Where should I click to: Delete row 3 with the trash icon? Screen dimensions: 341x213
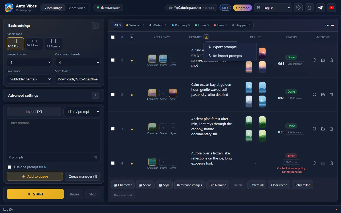331,129
